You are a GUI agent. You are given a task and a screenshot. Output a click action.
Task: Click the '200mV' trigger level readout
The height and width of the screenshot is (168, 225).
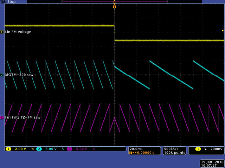(x=217, y=149)
